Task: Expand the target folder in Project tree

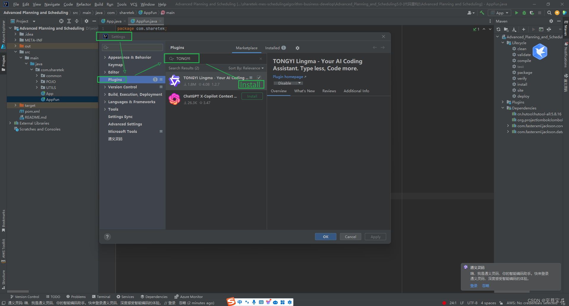Action: 15,105
